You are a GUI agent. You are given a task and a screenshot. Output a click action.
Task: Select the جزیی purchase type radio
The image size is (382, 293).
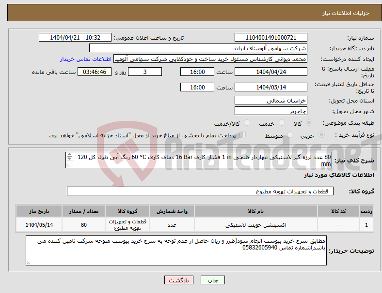[x=321, y=135]
